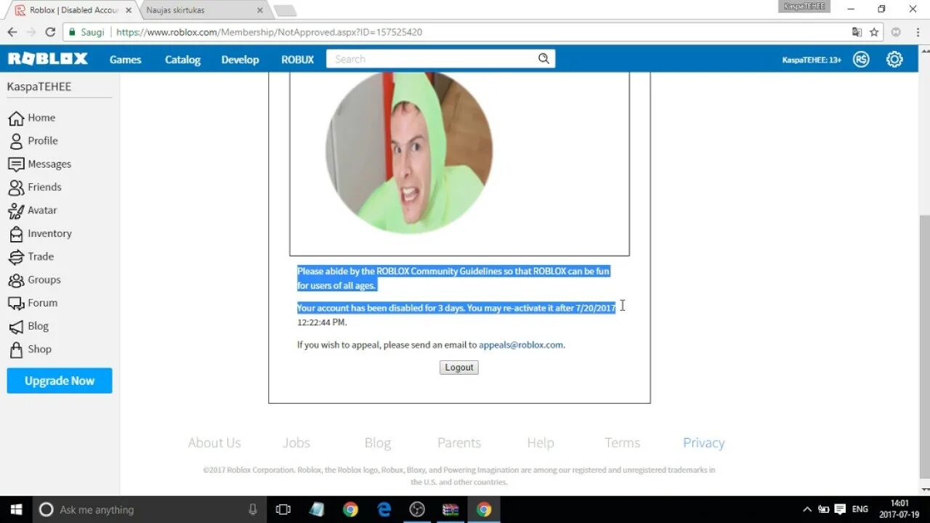Open the Action Center notifications icon
This screenshot has width=930, height=523.
(x=840, y=509)
